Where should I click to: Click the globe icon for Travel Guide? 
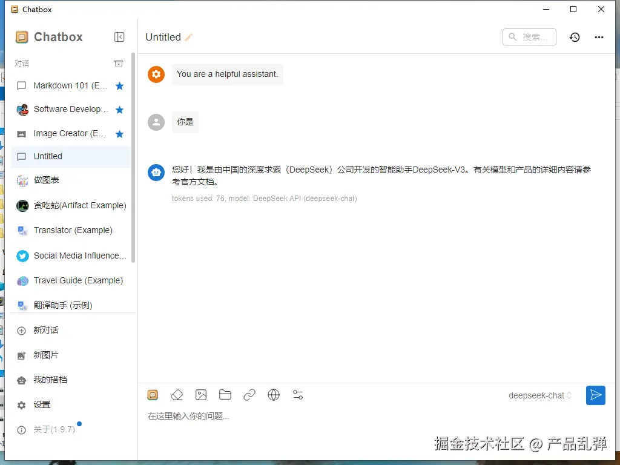22,281
